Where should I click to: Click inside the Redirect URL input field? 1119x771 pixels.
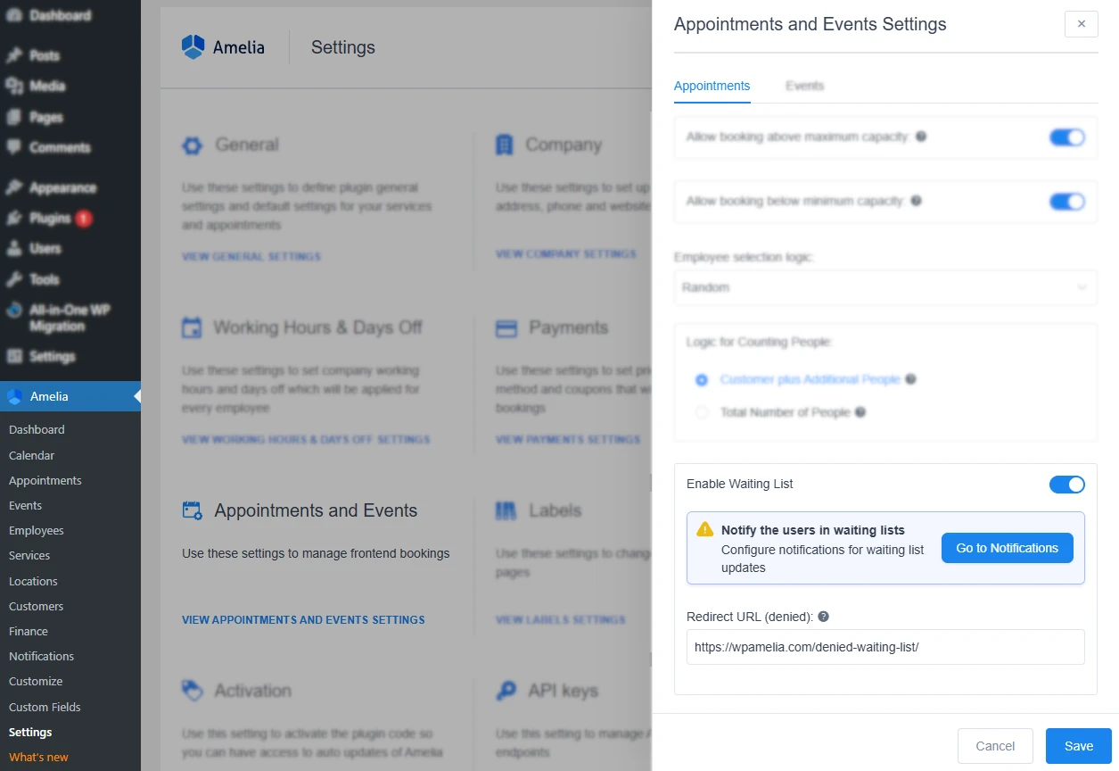(x=885, y=647)
